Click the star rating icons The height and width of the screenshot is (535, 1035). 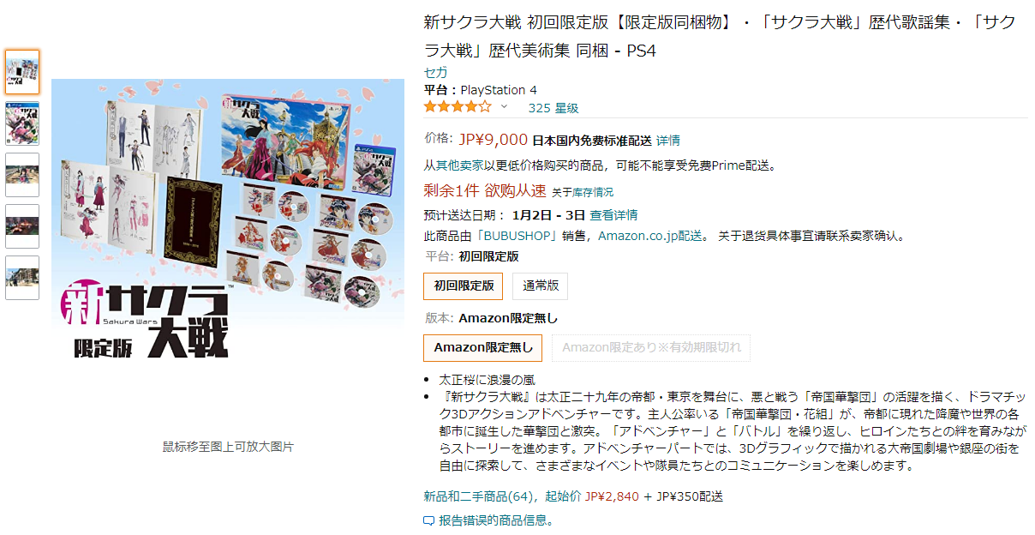(x=458, y=107)
